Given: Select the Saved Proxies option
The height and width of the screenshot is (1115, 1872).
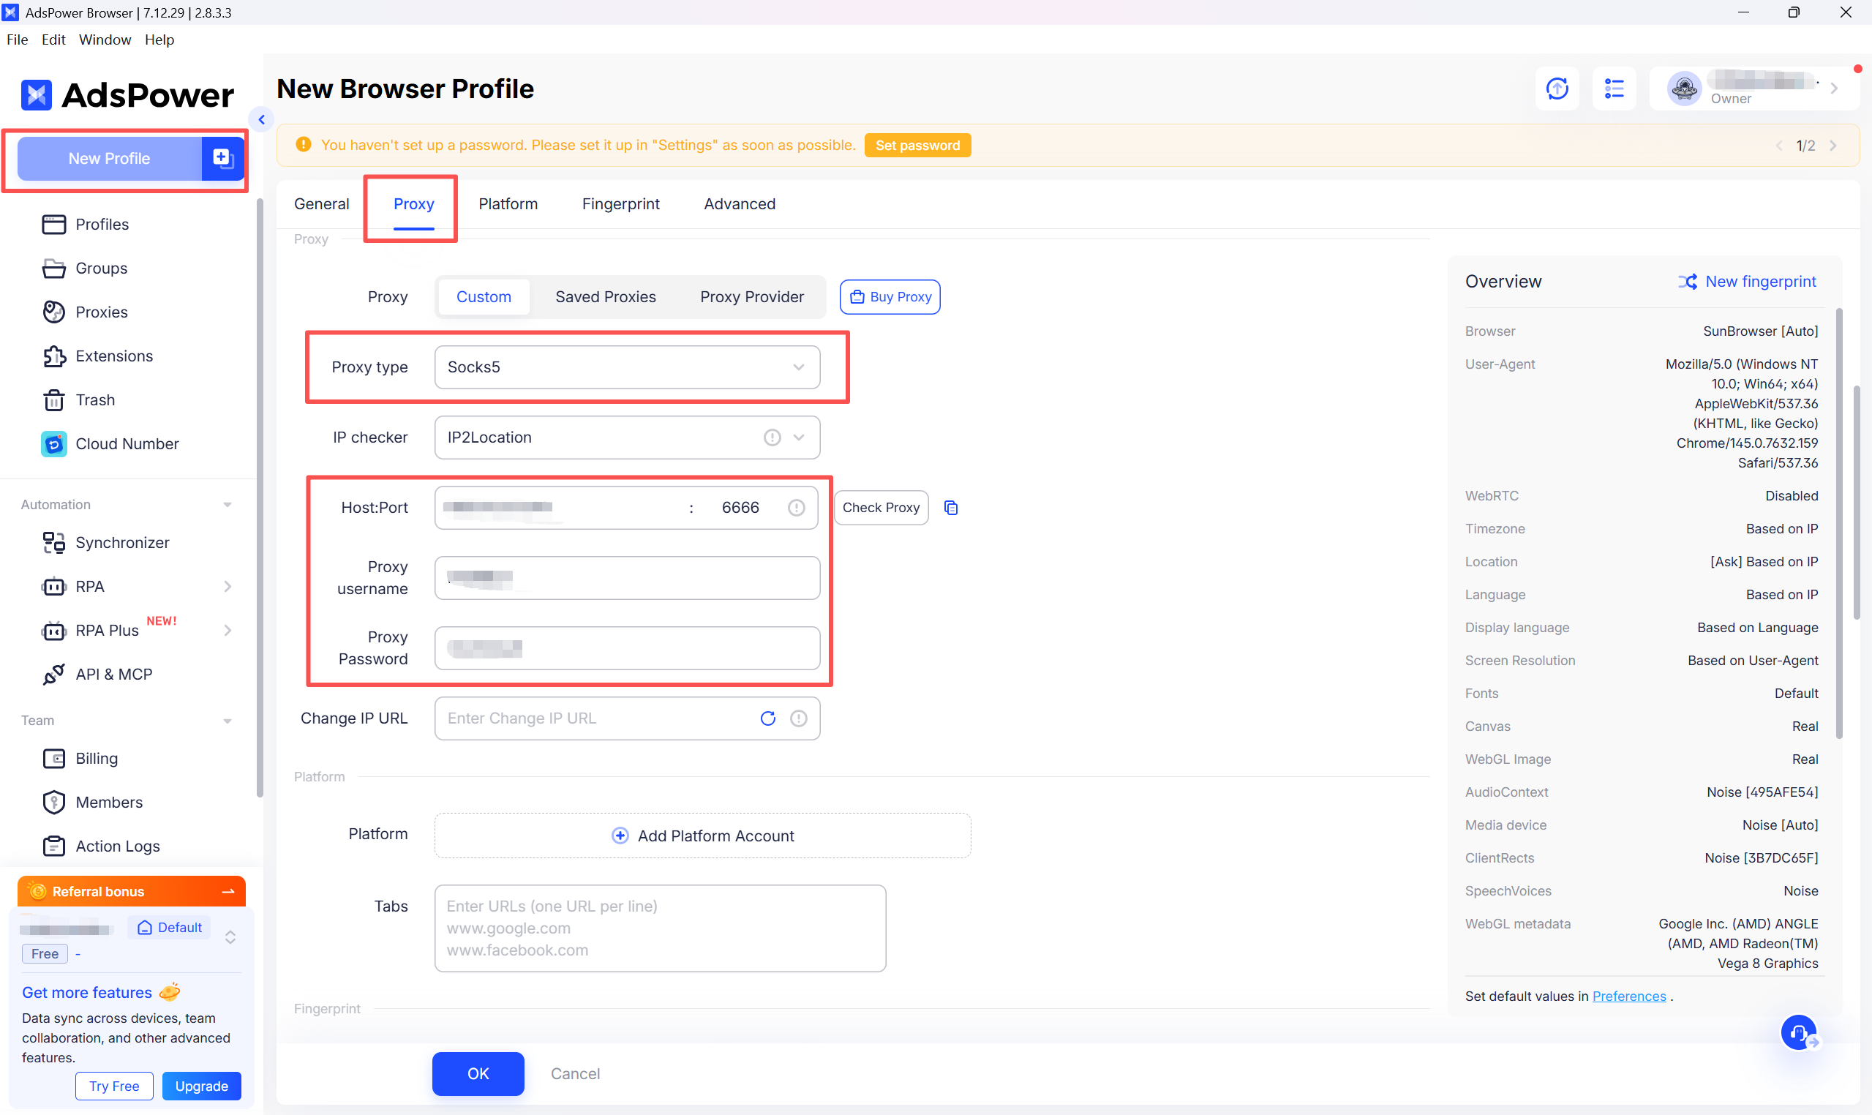Looking at the screenshot, I should (606, 297).
